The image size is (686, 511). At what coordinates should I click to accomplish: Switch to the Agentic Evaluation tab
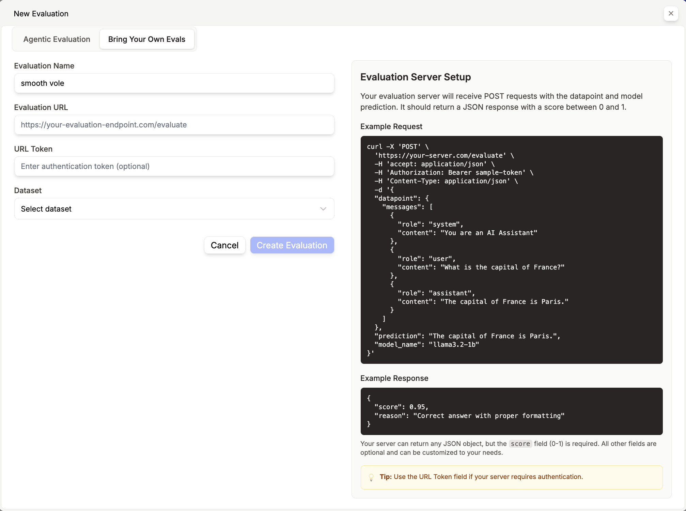[x=57, y=39]
